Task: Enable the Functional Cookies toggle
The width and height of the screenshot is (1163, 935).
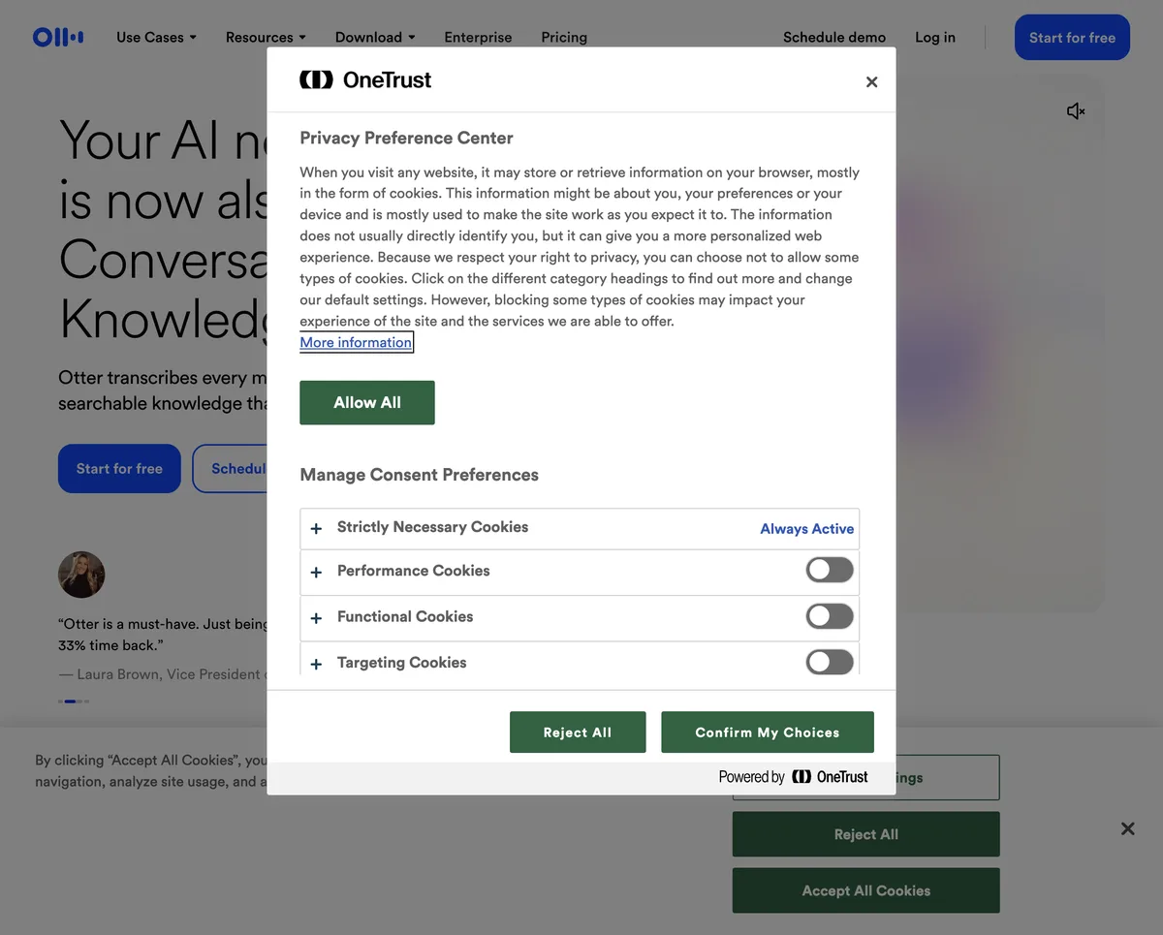Action: (830, 615)
